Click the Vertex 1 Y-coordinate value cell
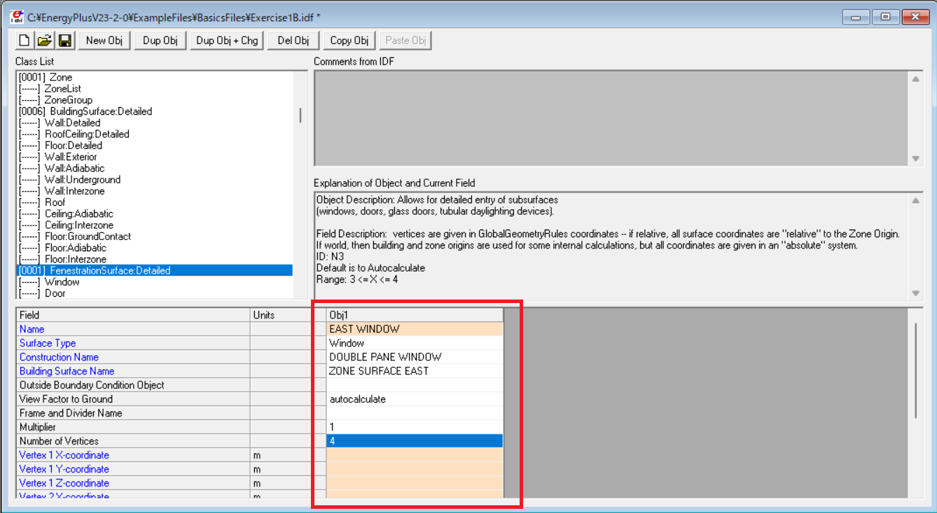Screen dimensions: 937x513 pyautogui.click(x=415, y=469)
